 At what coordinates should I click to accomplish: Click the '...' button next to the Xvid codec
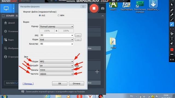(x=78, y=39)
